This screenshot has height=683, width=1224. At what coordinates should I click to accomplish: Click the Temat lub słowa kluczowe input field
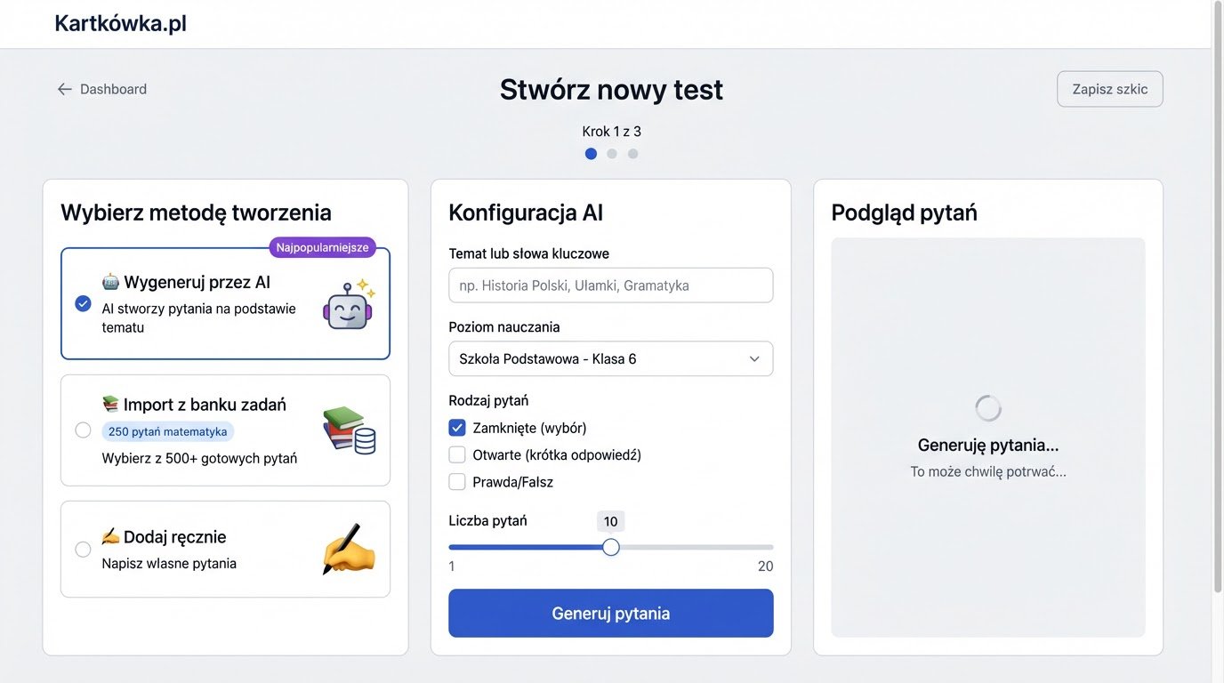[x=610, y=285]
